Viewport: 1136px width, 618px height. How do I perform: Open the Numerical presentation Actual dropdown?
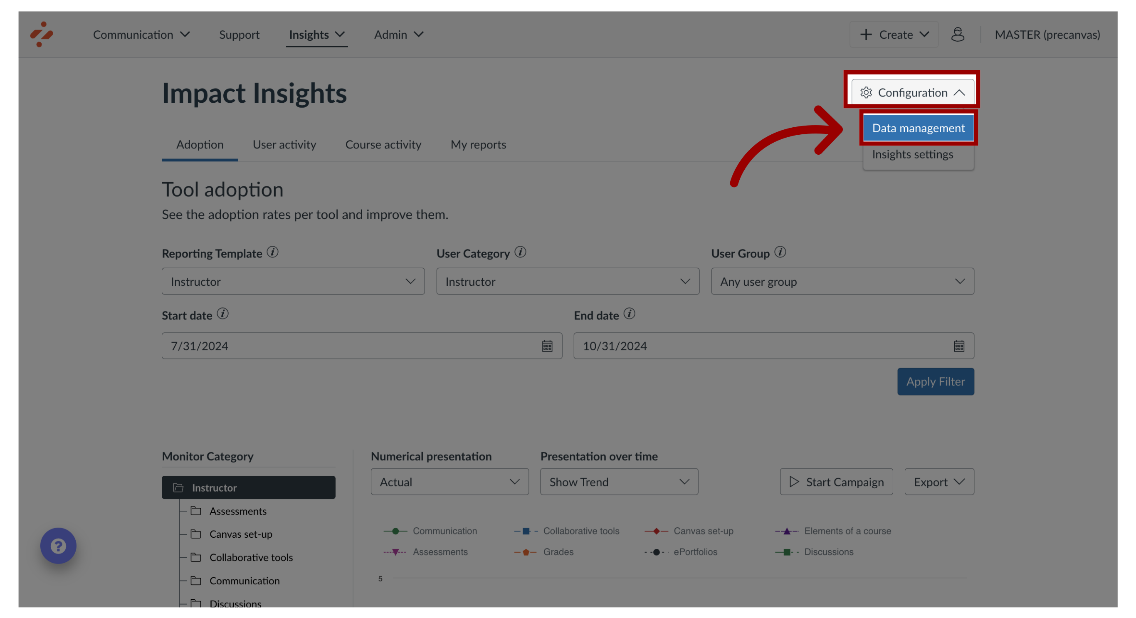coord(450,481)
